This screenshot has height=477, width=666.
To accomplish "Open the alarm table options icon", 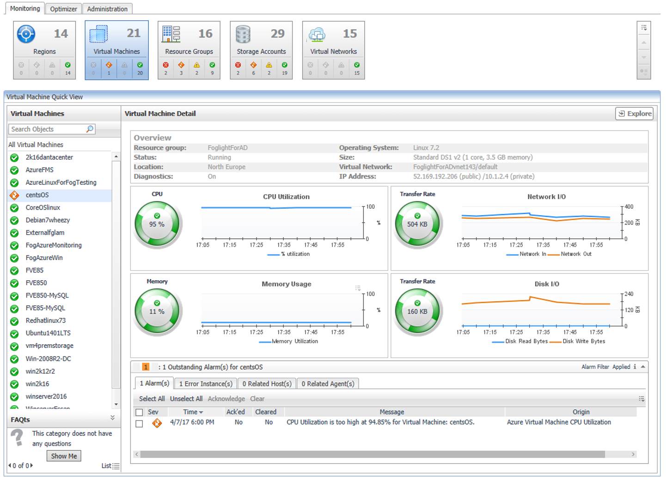I will (x=641, y=399).
